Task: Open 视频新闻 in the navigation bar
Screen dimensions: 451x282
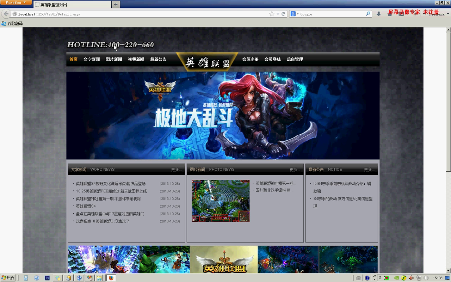Action: coord(136,59)
